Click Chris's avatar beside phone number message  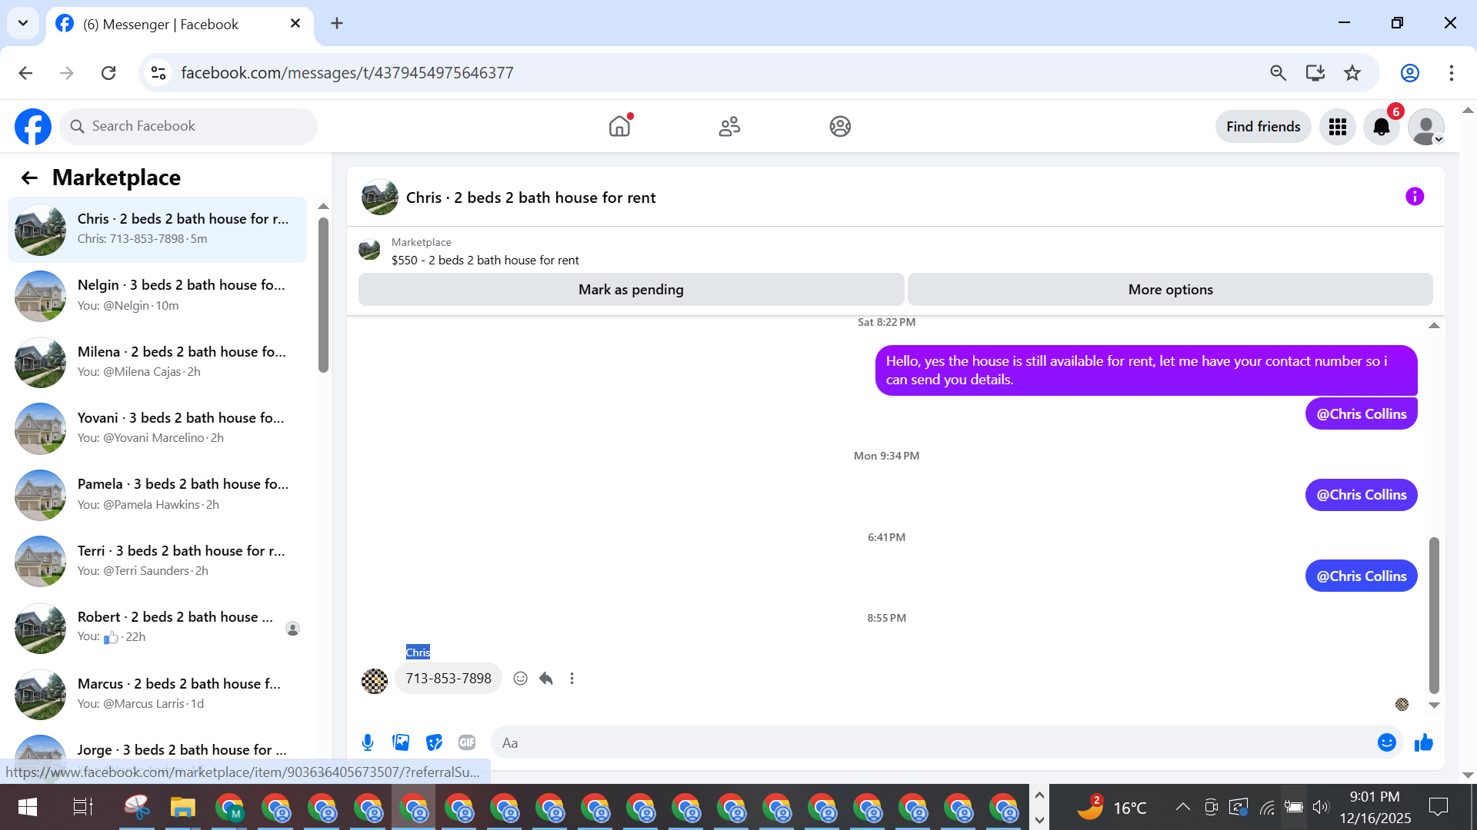tap(375, 681)
